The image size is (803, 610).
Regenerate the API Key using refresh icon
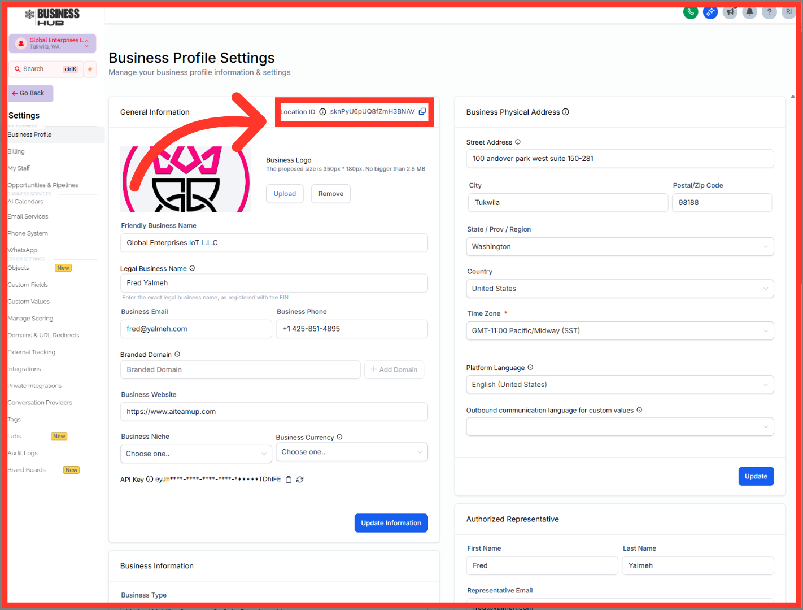click(300, 480)
